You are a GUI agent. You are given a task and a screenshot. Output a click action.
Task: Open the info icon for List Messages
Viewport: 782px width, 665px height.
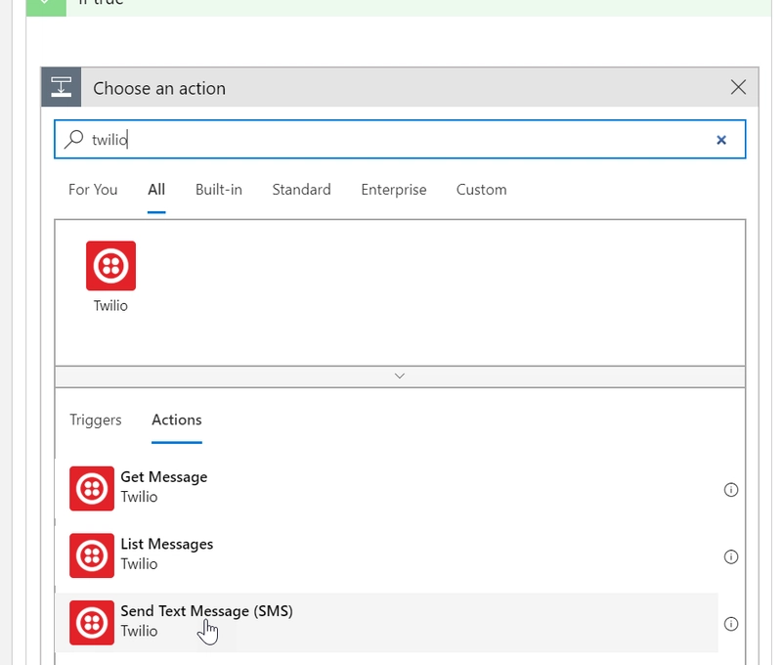[730, 556]
